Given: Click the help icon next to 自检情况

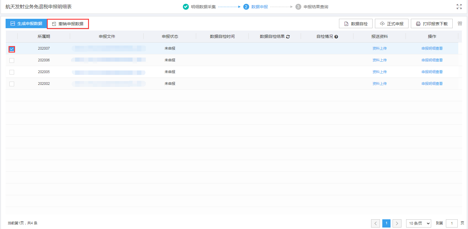Looking at the screenshot, I should tap(336, 37).
